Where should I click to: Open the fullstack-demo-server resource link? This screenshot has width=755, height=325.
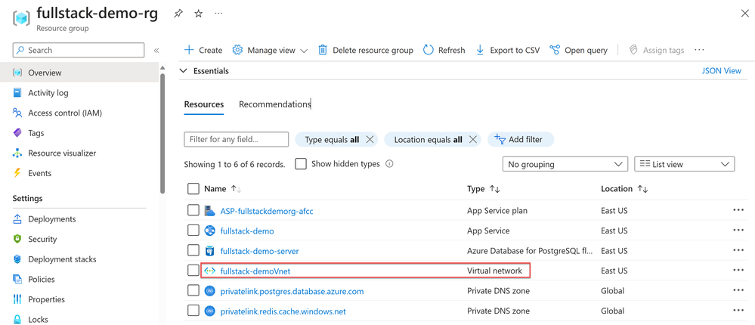pyautogui.click(x=259, y=251)
